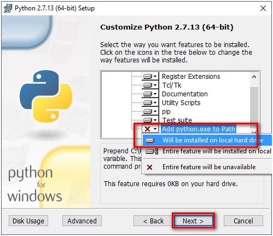This screenshot has height=236, width=273.
Task: Select Utility Scripts tree row
Action: click(x=181, y=103)
